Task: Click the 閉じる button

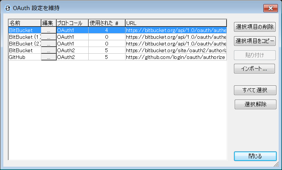Action: (x=255, y=156)
